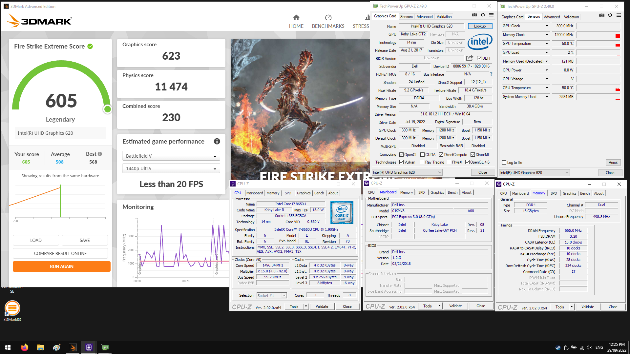Open Bench tab in the CPU-Z Memory window
Image resolution: width=630 pixels, height=354 pixels.
click(x=585, y=193)
